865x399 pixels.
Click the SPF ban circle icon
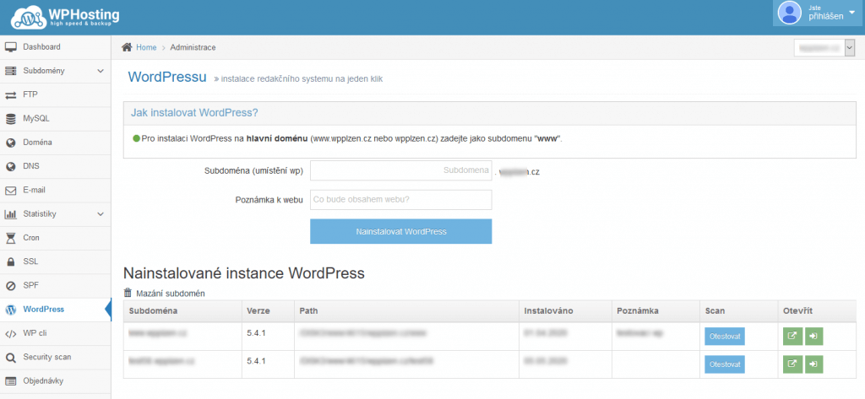pos(10,286)
